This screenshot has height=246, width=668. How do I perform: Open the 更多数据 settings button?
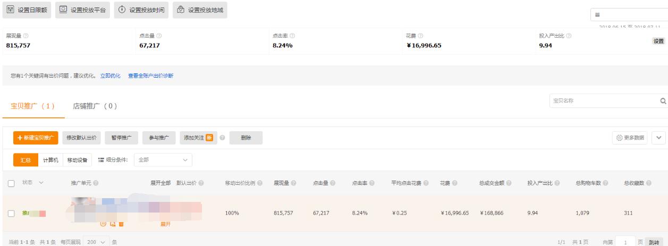tap(631, 138)
